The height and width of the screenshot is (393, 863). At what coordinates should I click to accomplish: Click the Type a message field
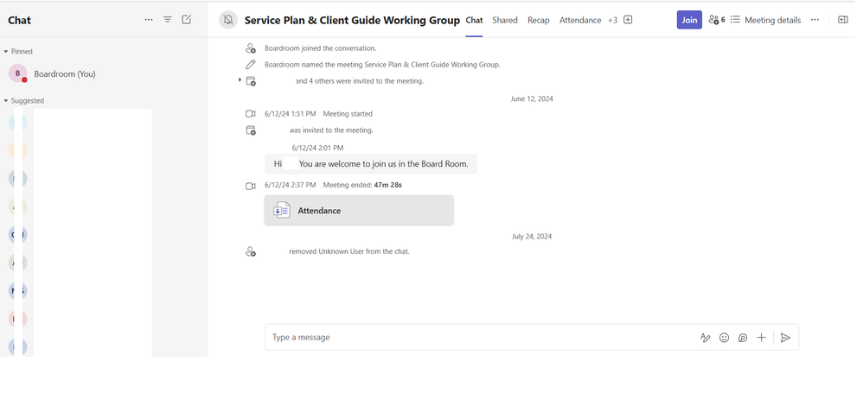[x=480, y=338]
